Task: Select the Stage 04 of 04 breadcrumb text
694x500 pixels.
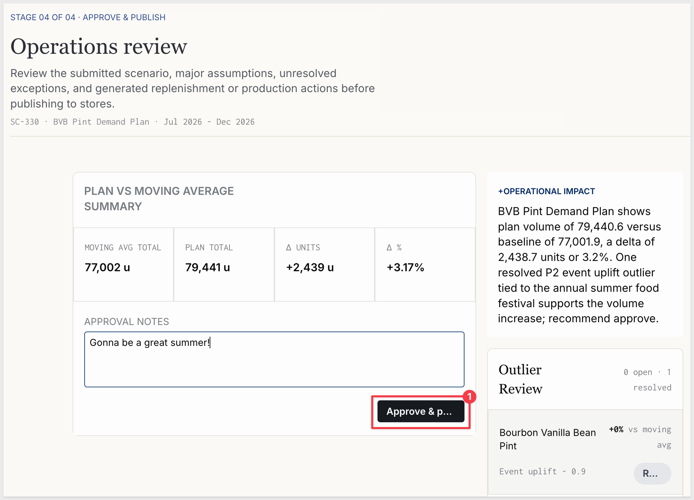Action: tap(88, 17)
